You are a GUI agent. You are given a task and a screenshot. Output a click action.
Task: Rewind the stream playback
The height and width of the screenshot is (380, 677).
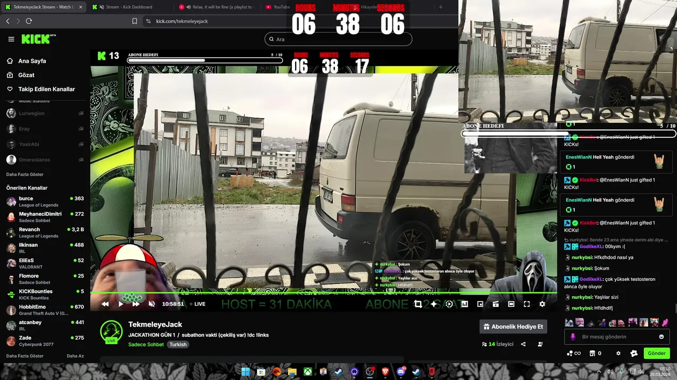[105, 304]
